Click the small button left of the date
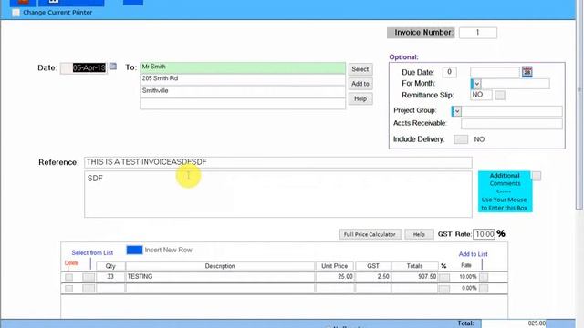 click(x=67, y=68)
